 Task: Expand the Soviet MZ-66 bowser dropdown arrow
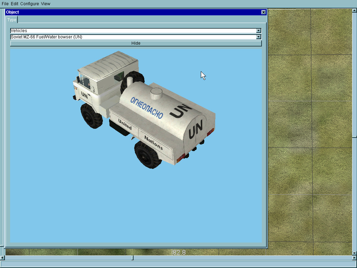(x=258, y=37)
